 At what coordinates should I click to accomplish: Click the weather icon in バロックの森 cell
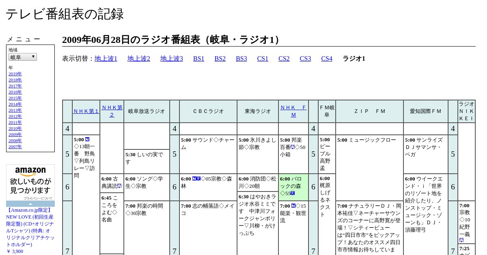tap(293, 193)
